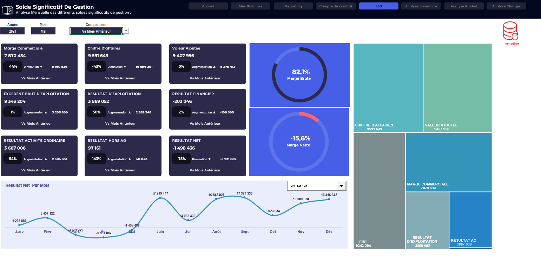Viewport: 541px width, 256px height.
Task: Open the Compte de resultat tab
Action: pos(336,6)
